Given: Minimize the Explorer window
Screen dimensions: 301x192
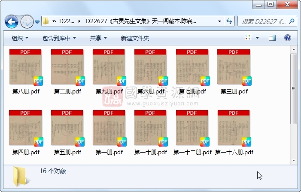Looking at the screenshot, I should click(x=258, y=5).
